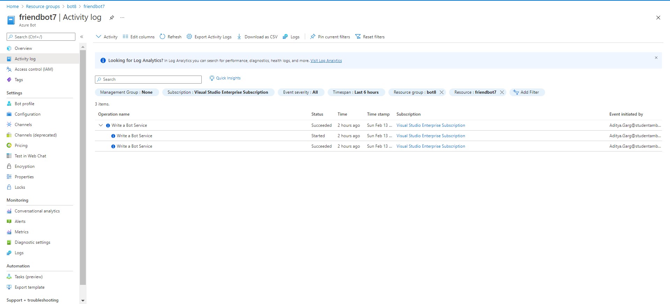Sort by Operation name column
670x304 pixels.
click(x=114, y=114)
